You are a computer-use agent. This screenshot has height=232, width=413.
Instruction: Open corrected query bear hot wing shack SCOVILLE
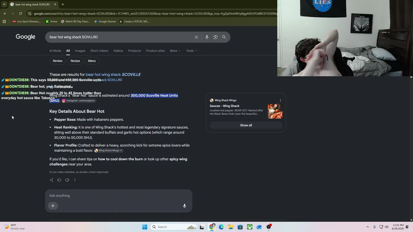pos(113,74)
